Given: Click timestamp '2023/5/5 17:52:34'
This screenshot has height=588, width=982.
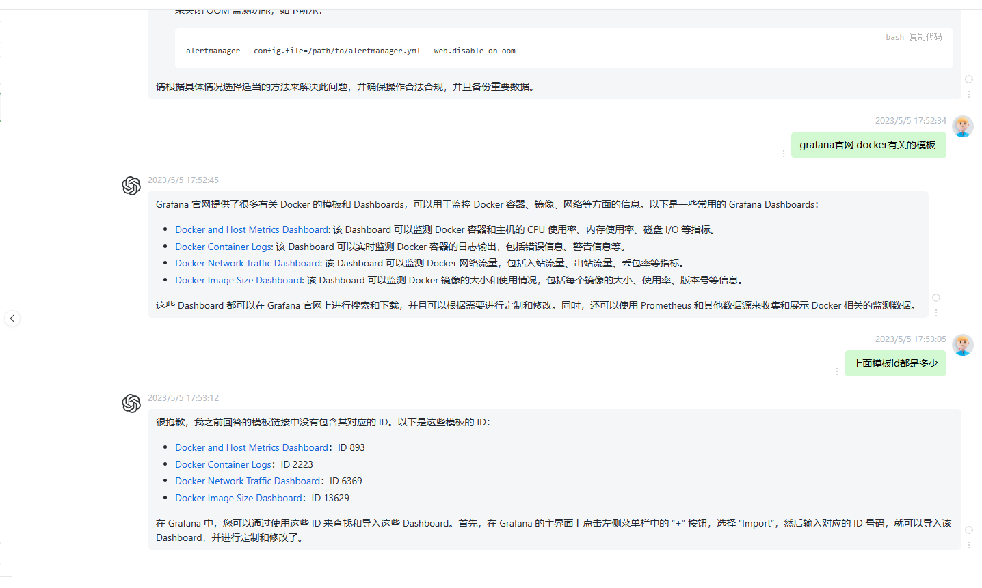Looking at the screenshot, I should (911, 120).
